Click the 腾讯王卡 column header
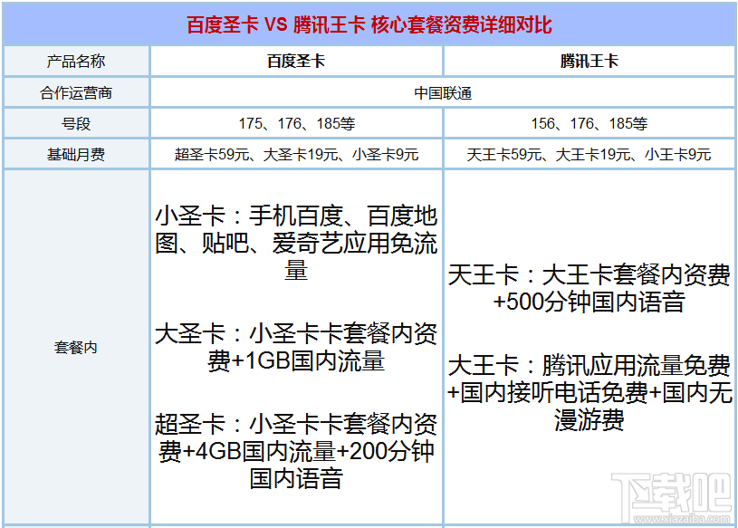 click(x=589, y=60)
